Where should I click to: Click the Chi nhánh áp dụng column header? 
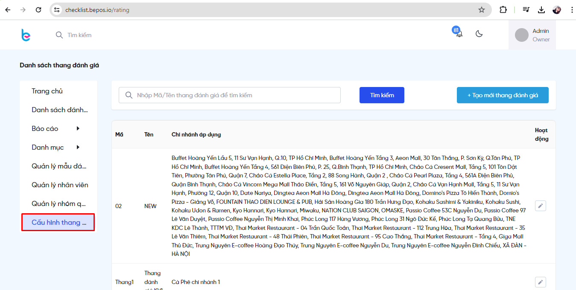coord(196,134)
